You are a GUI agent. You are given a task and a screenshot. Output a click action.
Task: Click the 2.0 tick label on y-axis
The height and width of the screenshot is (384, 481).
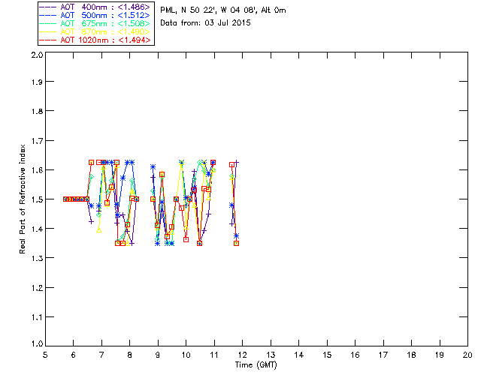pyautogui.click(x=36, y=55)
